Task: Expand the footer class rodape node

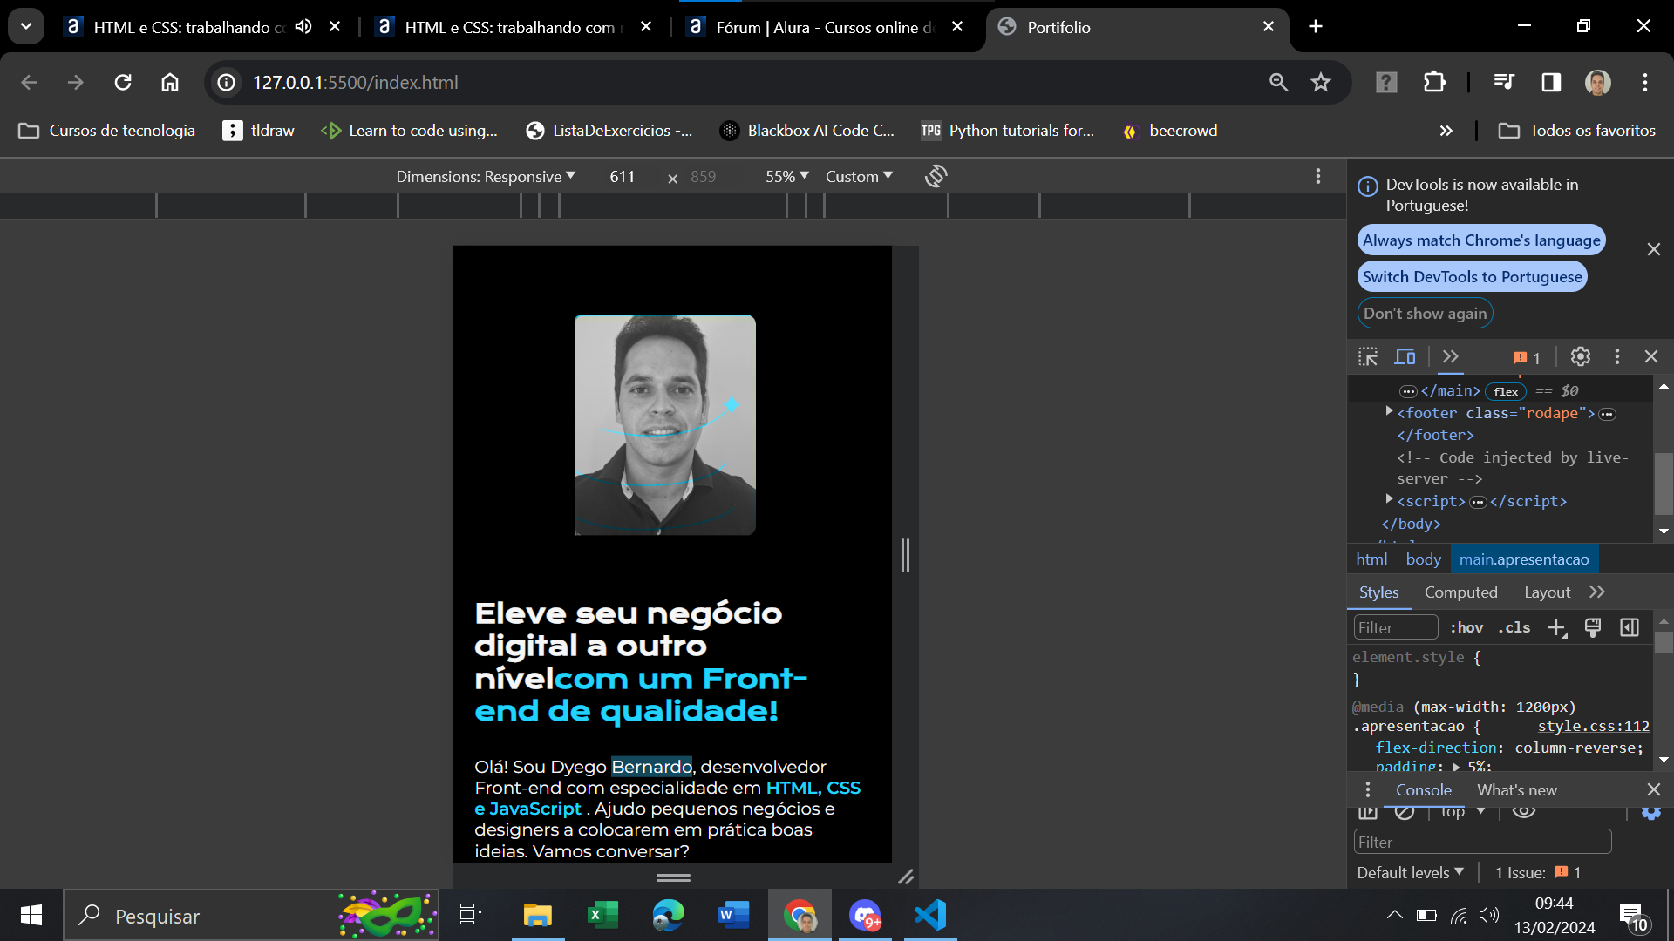Action: click(1389, 412)
